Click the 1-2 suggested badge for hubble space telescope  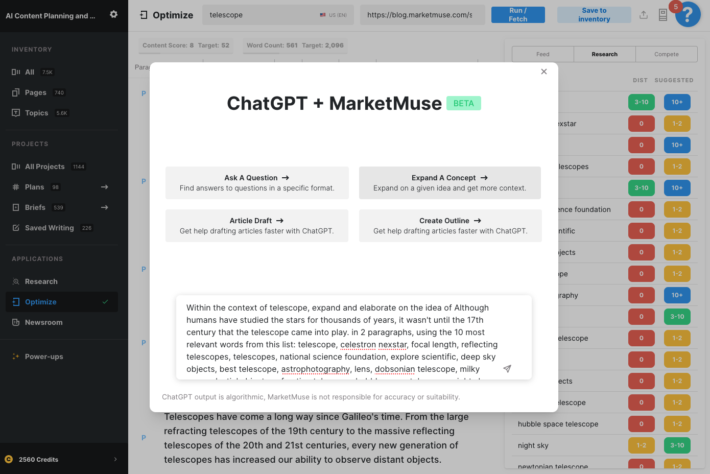677,424
